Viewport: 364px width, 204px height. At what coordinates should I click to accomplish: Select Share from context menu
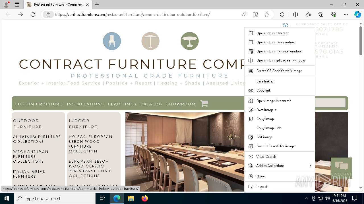[280, 176]
